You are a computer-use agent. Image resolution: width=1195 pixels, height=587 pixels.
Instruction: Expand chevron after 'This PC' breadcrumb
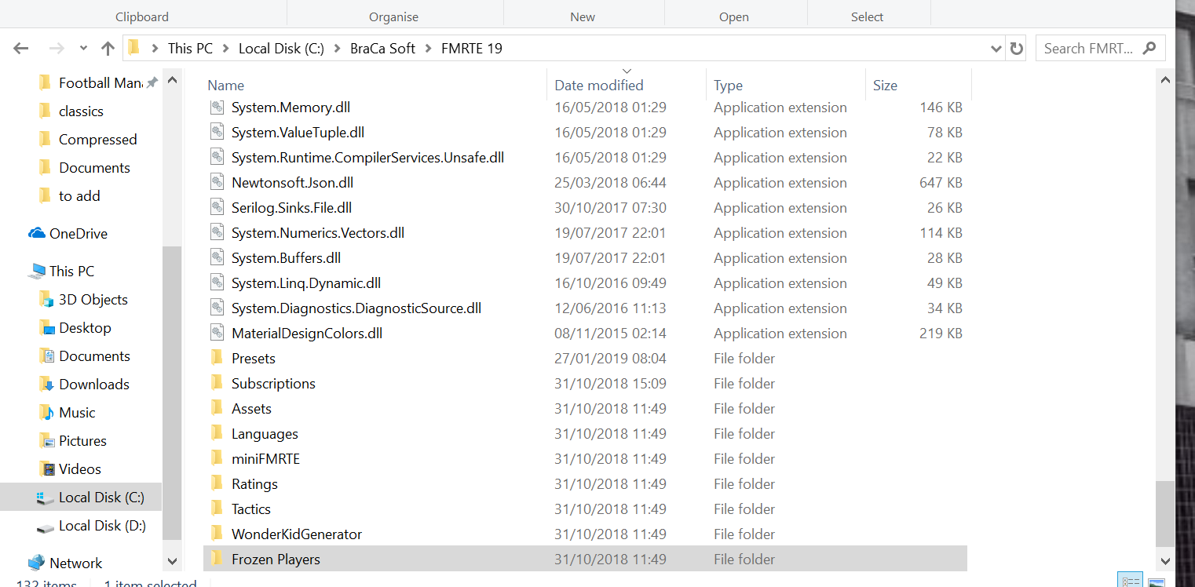click(x=225, y=49)
